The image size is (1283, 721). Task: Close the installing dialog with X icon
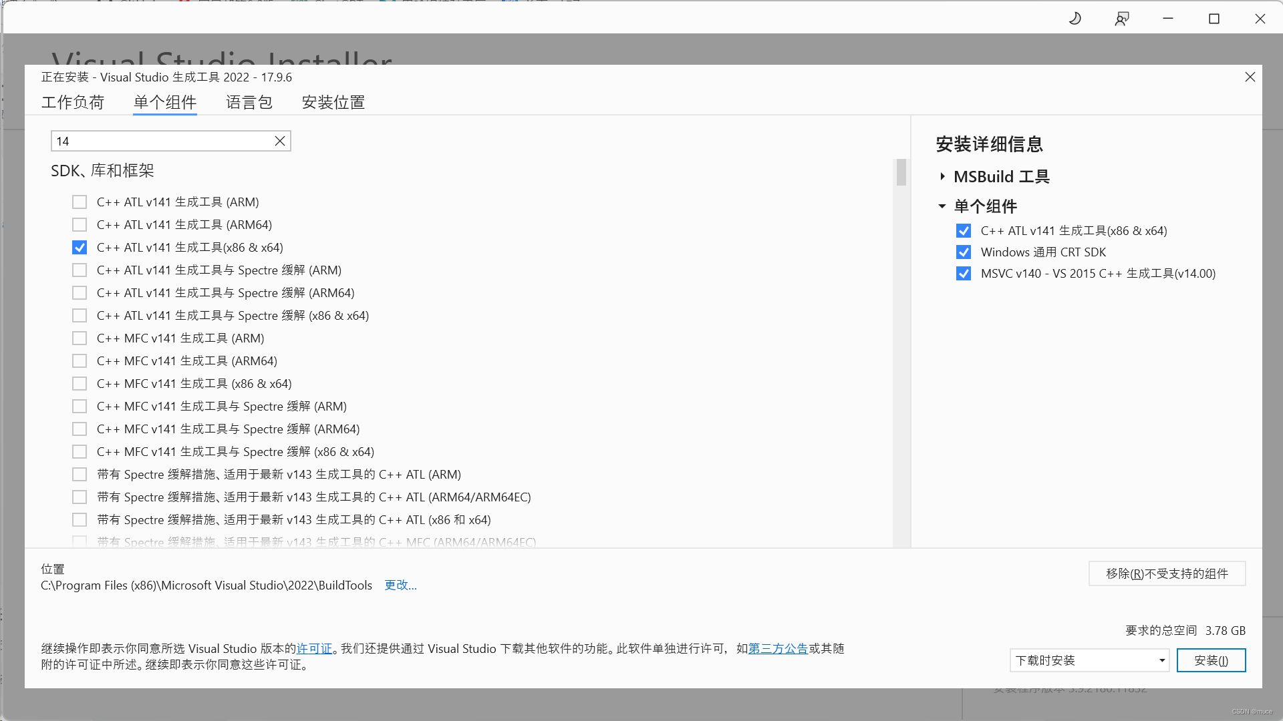(1250, 77)
